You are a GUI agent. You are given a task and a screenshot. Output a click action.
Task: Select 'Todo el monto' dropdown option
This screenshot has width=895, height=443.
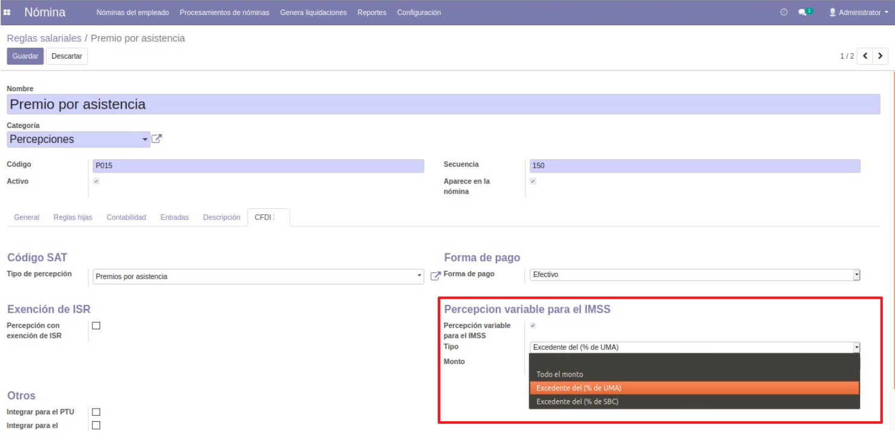560,374
